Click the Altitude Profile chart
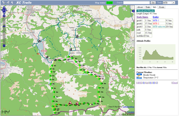179x116 pixels. click(x=156, y=54)
